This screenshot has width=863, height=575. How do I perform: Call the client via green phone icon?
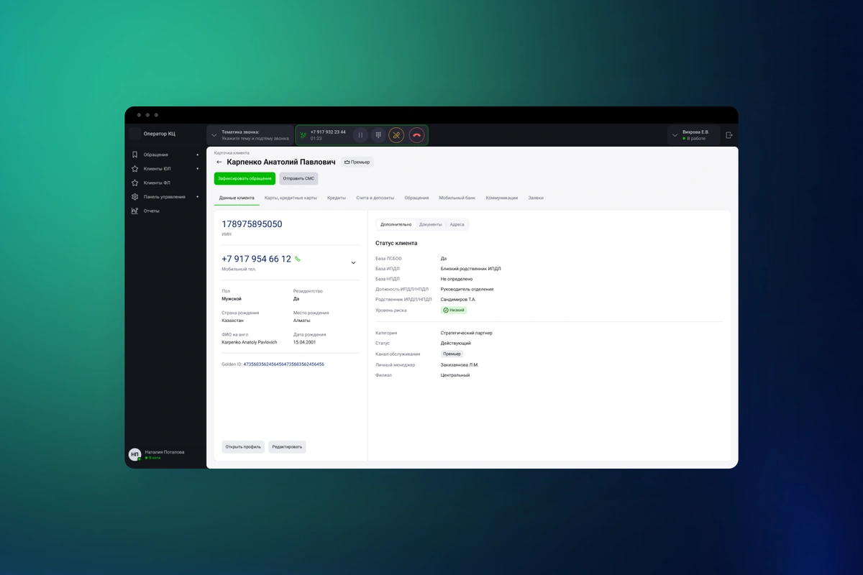298,259
